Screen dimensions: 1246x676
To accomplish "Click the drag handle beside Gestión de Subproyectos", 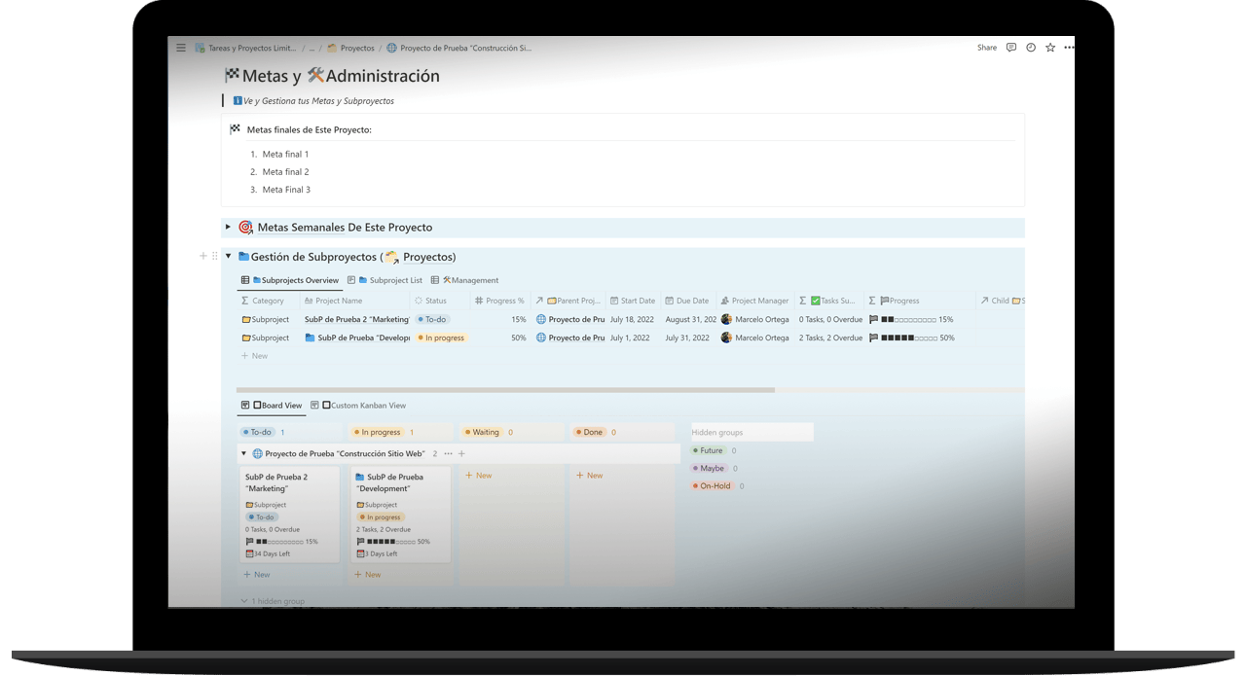I will tap(214, 257).
